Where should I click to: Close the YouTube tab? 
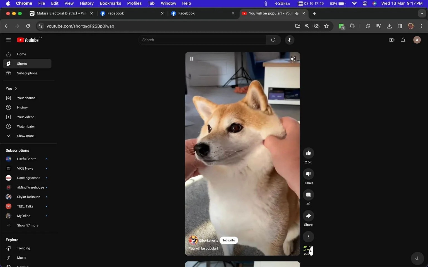[x=304, y=13]
